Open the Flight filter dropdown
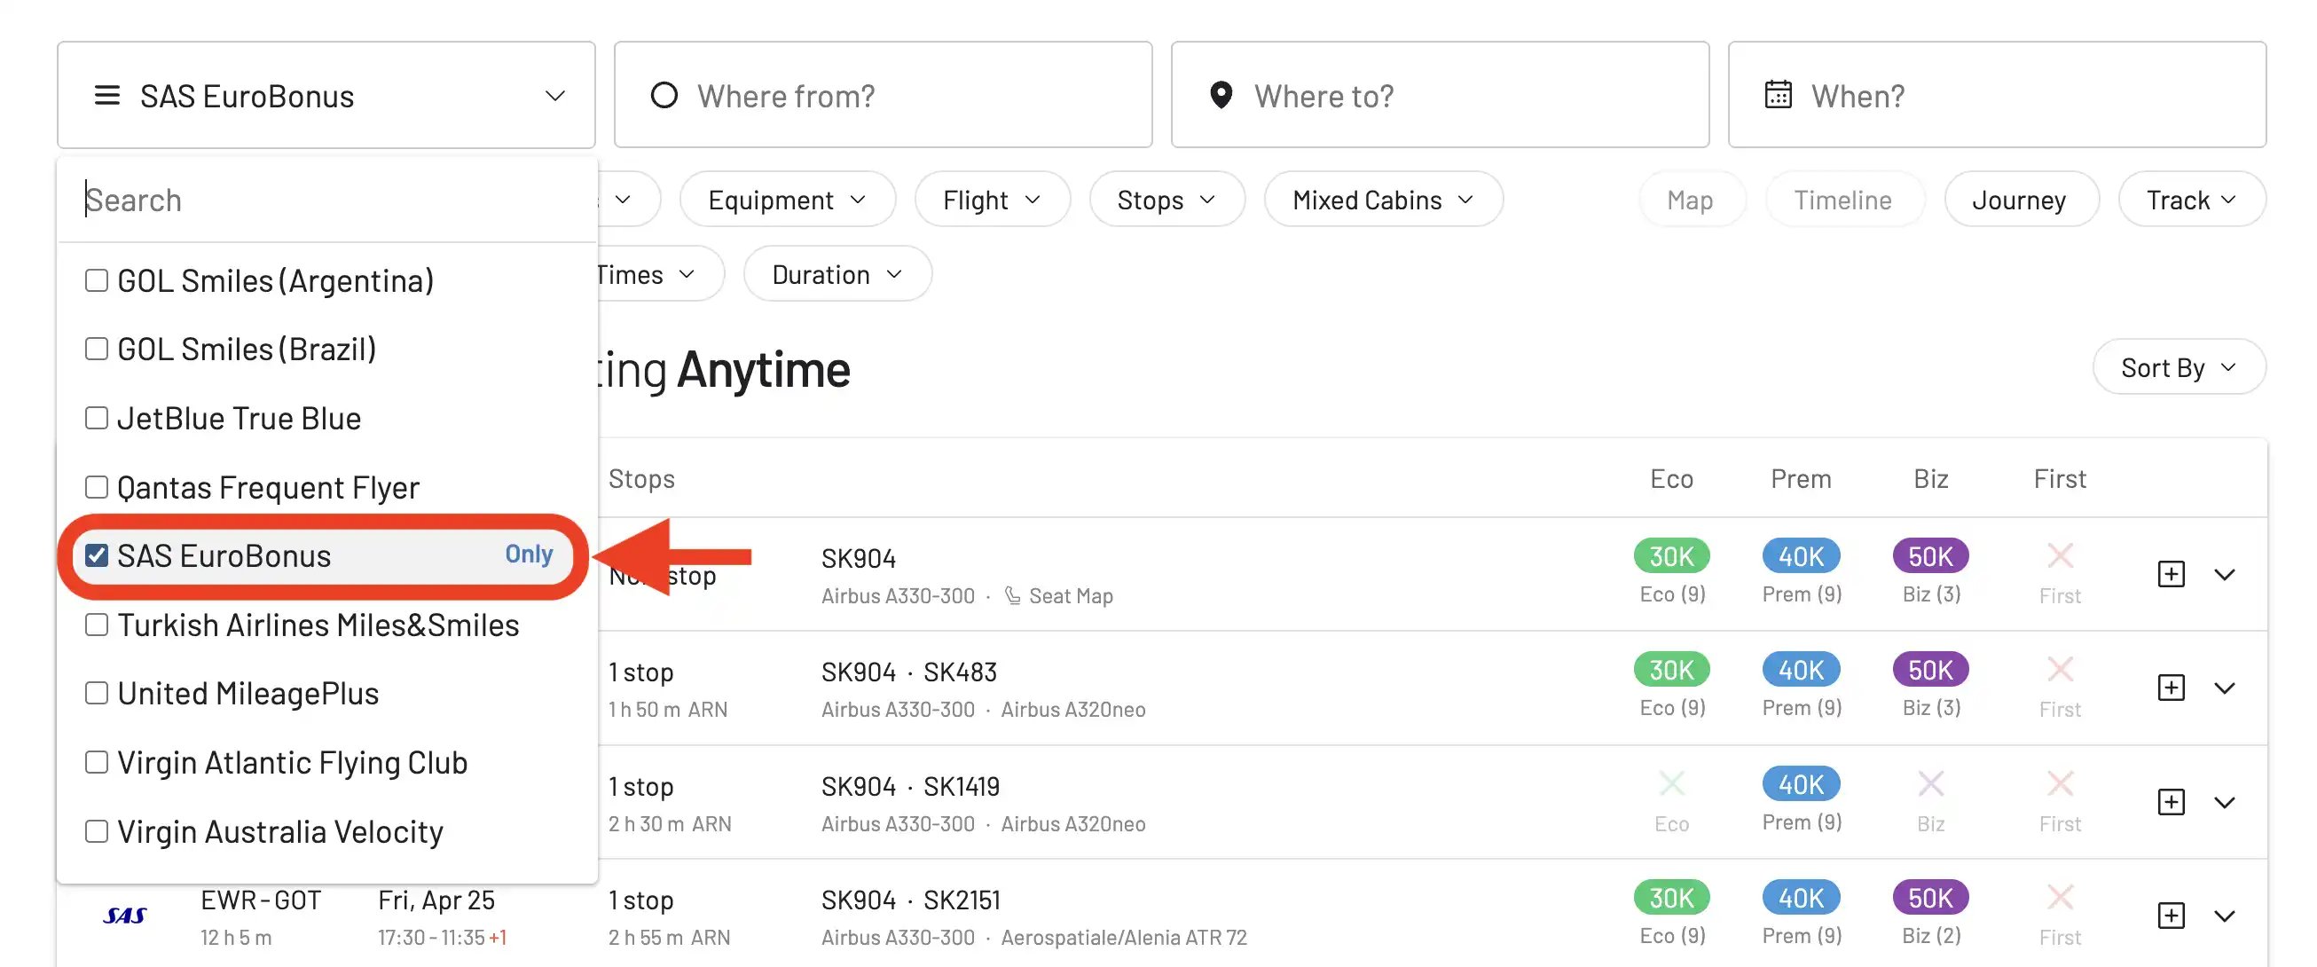 (x=992, y=200)
